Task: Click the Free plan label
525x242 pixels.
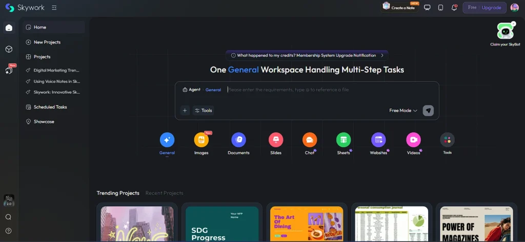Action: click(x=472, y=8)
